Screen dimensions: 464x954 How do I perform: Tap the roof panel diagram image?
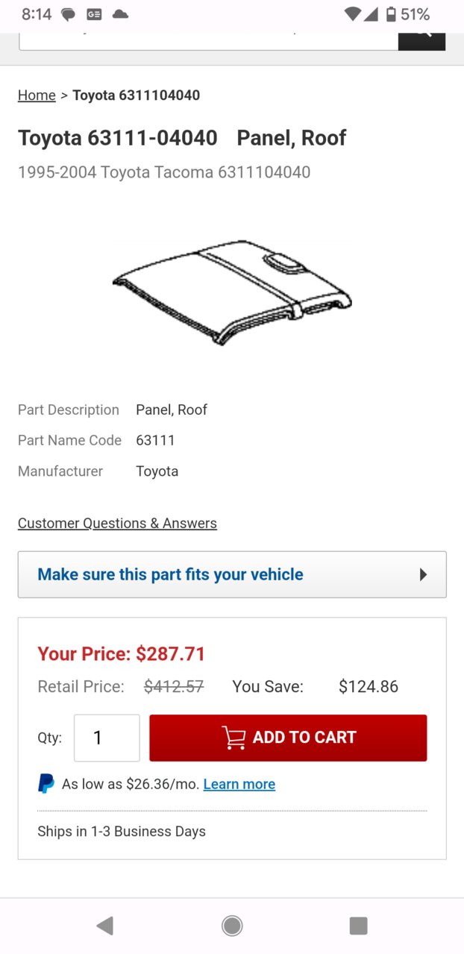coord(232,292)
